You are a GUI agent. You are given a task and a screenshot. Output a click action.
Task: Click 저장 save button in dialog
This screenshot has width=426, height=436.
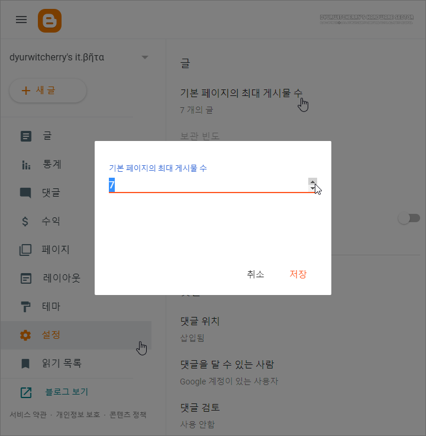point(298,274)
